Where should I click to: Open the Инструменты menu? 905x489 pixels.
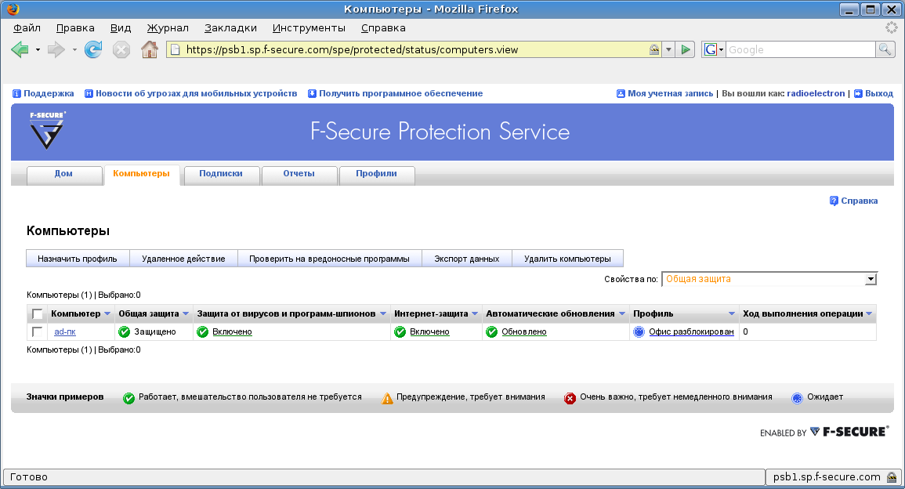pos(309,27)
